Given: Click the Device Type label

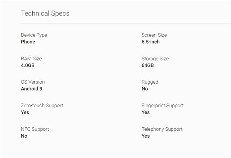Looking at the screenshot, I should pos(34,35).
